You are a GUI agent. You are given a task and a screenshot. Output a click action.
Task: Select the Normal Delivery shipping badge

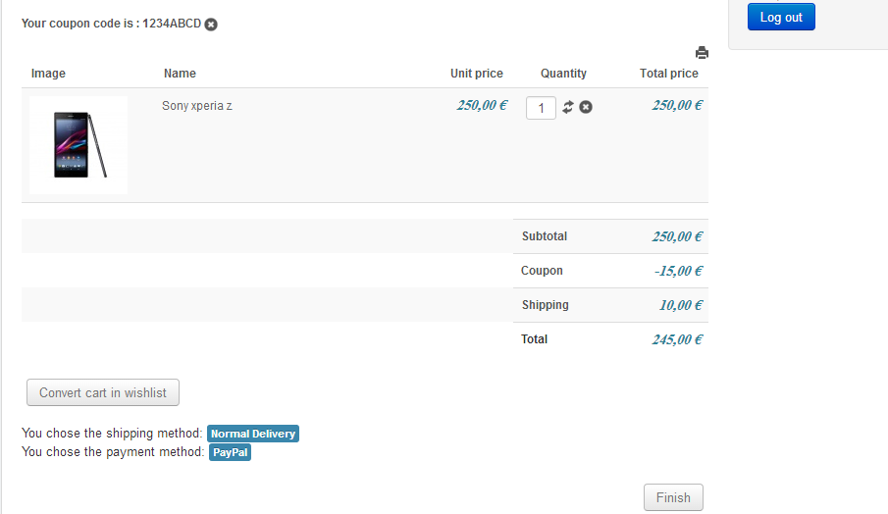pos(252,434)
